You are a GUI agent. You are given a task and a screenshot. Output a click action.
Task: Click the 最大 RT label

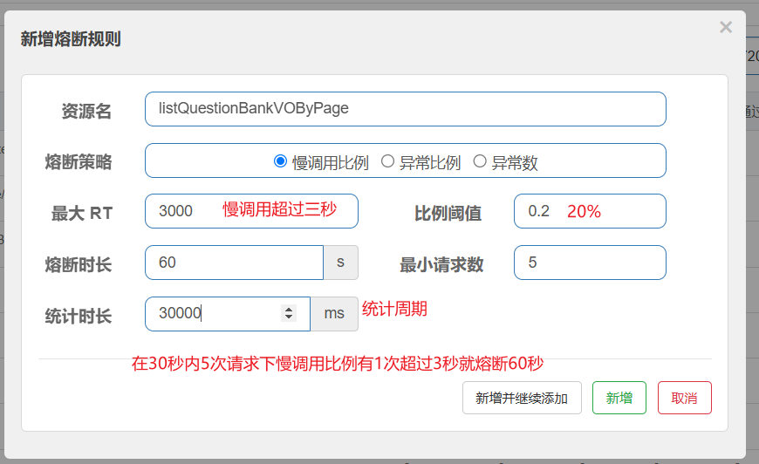click(82, 213)
